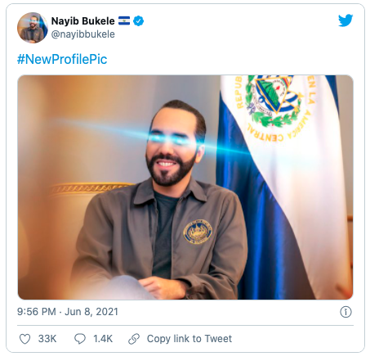This screenshot has width=370, height=361.
Task: Click the glowing laser eyes in the photo
Action: pos(173,138)
